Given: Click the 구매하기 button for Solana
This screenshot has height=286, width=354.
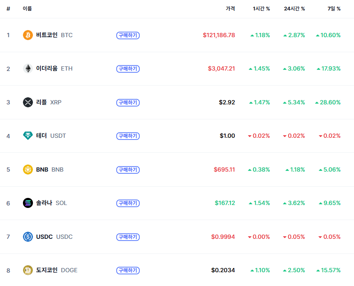Looking at the screenshot, I should coord(128,203).
